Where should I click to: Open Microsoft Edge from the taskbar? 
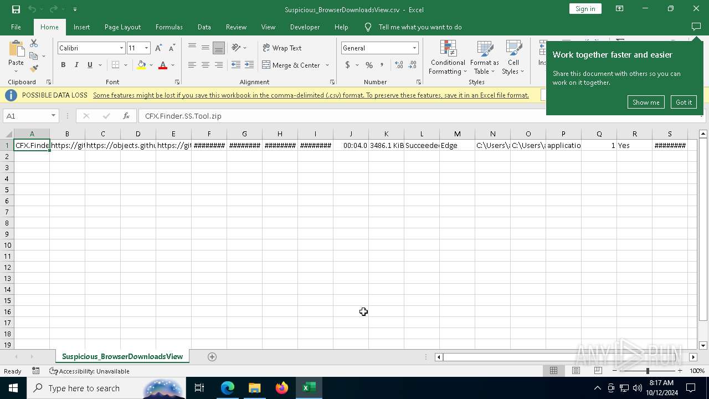228,388
